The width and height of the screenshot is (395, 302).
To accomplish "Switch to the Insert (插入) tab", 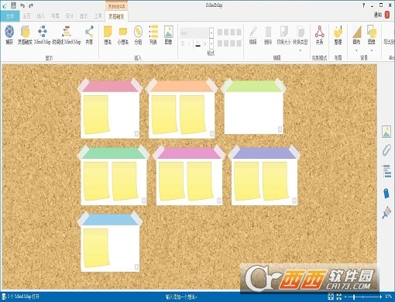I will coord(41,16).
